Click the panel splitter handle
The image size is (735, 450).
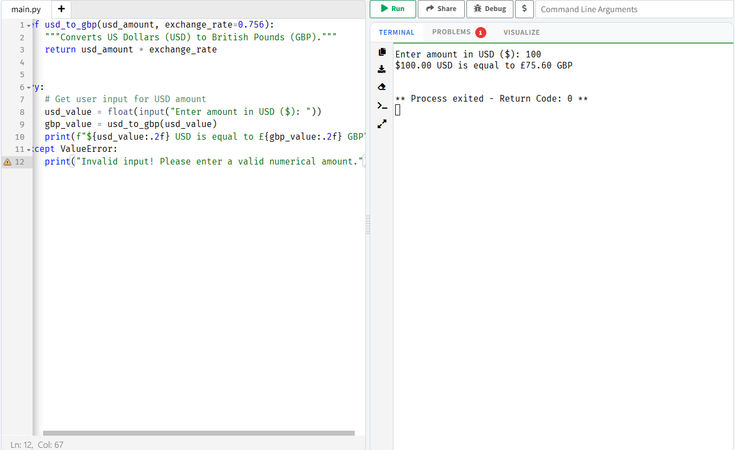[368, 225]
